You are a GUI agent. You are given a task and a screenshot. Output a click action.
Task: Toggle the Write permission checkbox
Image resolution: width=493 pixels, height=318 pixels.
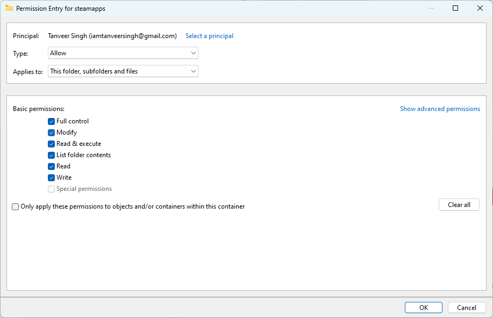click(x=51, y=178)
